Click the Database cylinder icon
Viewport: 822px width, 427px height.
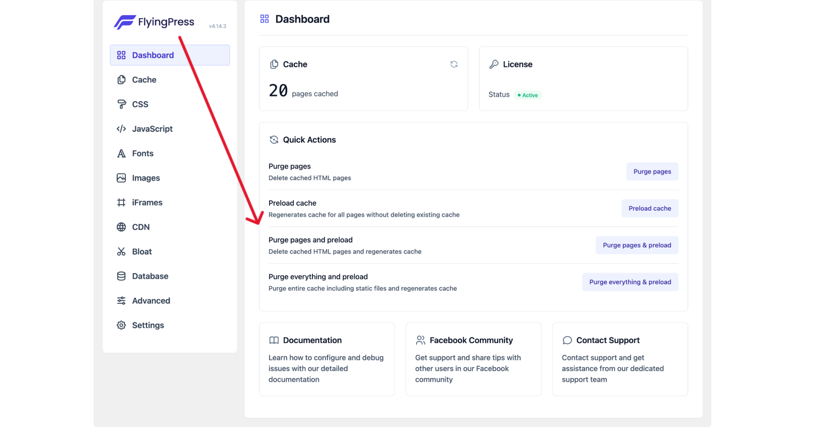click(x=121, y=276)
